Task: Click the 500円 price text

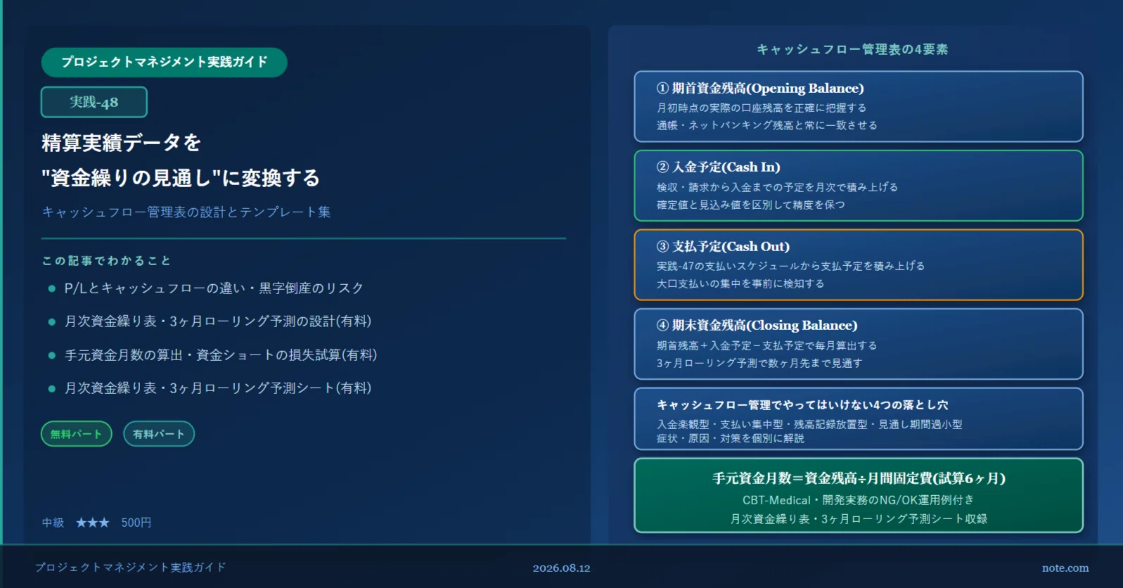Action: (136, 523)
